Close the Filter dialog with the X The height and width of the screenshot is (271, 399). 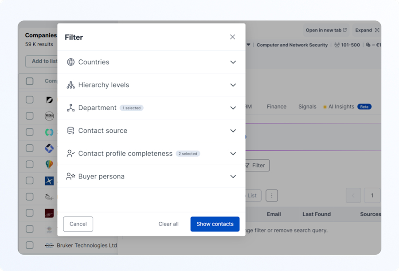tap(232, 37)
